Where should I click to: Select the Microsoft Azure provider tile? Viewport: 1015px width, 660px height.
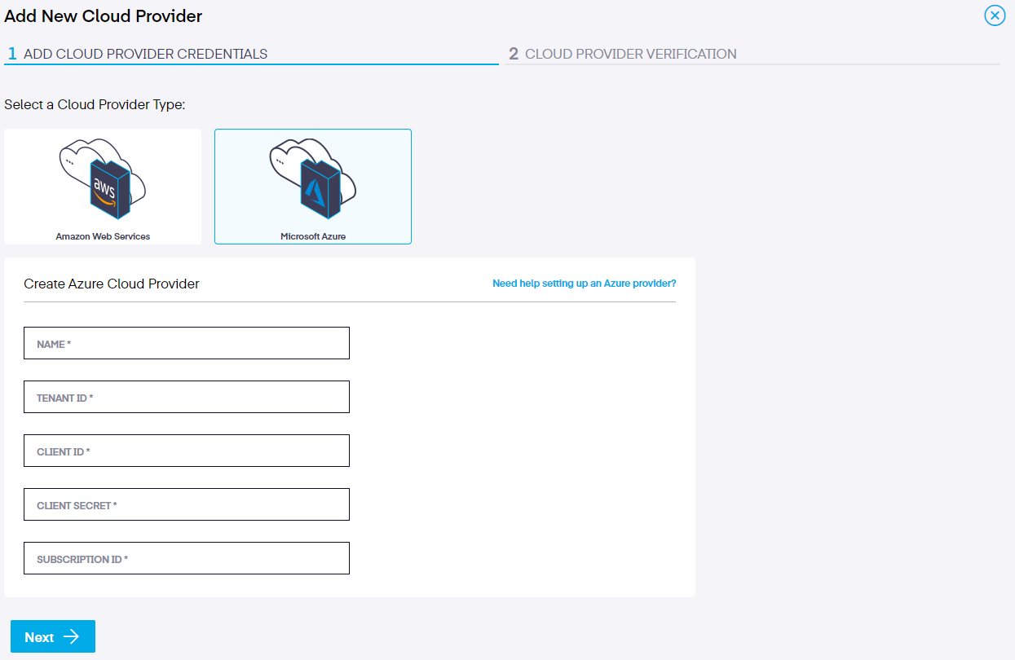coord(312,186)
